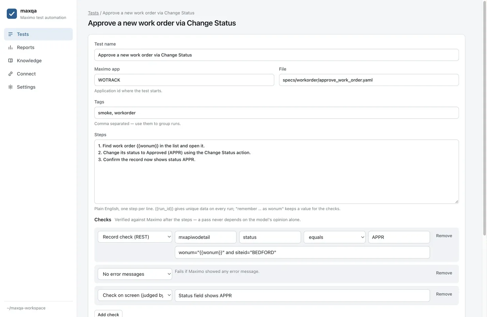The height and width of the screenshot is (317, 487).
Task: Click the page vertical scrollbar
Action: pos(485,118)
